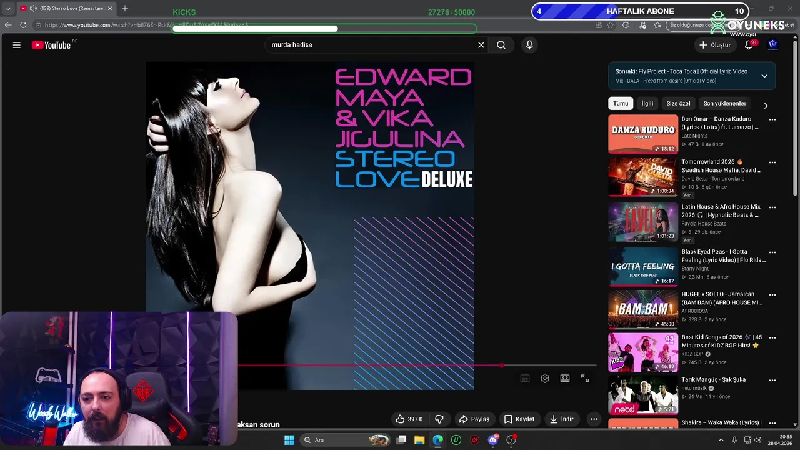The width and height of the screenshot is (800, 450).
Task: Switch to the Stereo Love browser tab
Action: coord(66,8)
